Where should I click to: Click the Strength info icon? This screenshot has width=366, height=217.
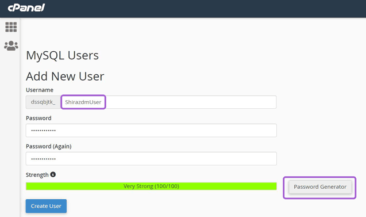(x=53, y=174)
